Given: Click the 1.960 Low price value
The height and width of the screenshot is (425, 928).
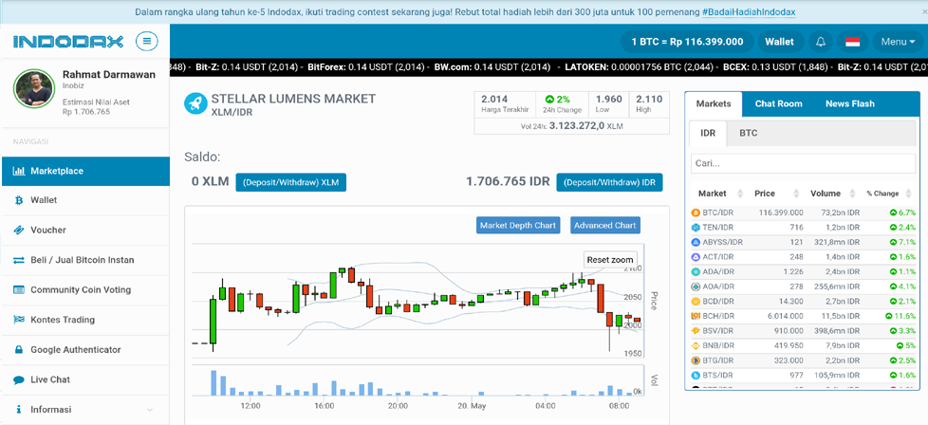Looking at the screenshot, I should coord(609,100).
